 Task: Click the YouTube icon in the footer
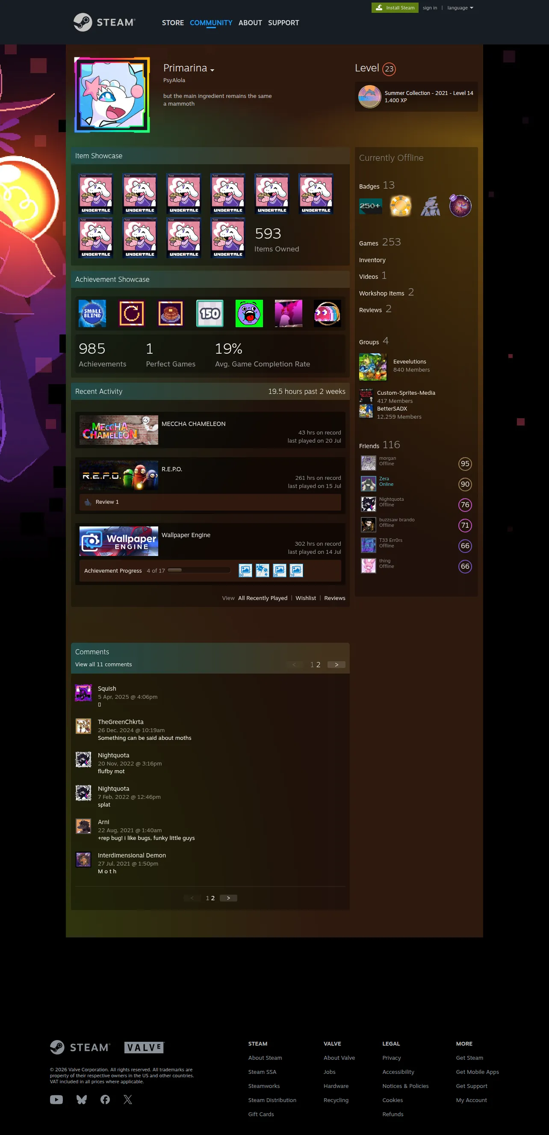tap(56, 1100)
